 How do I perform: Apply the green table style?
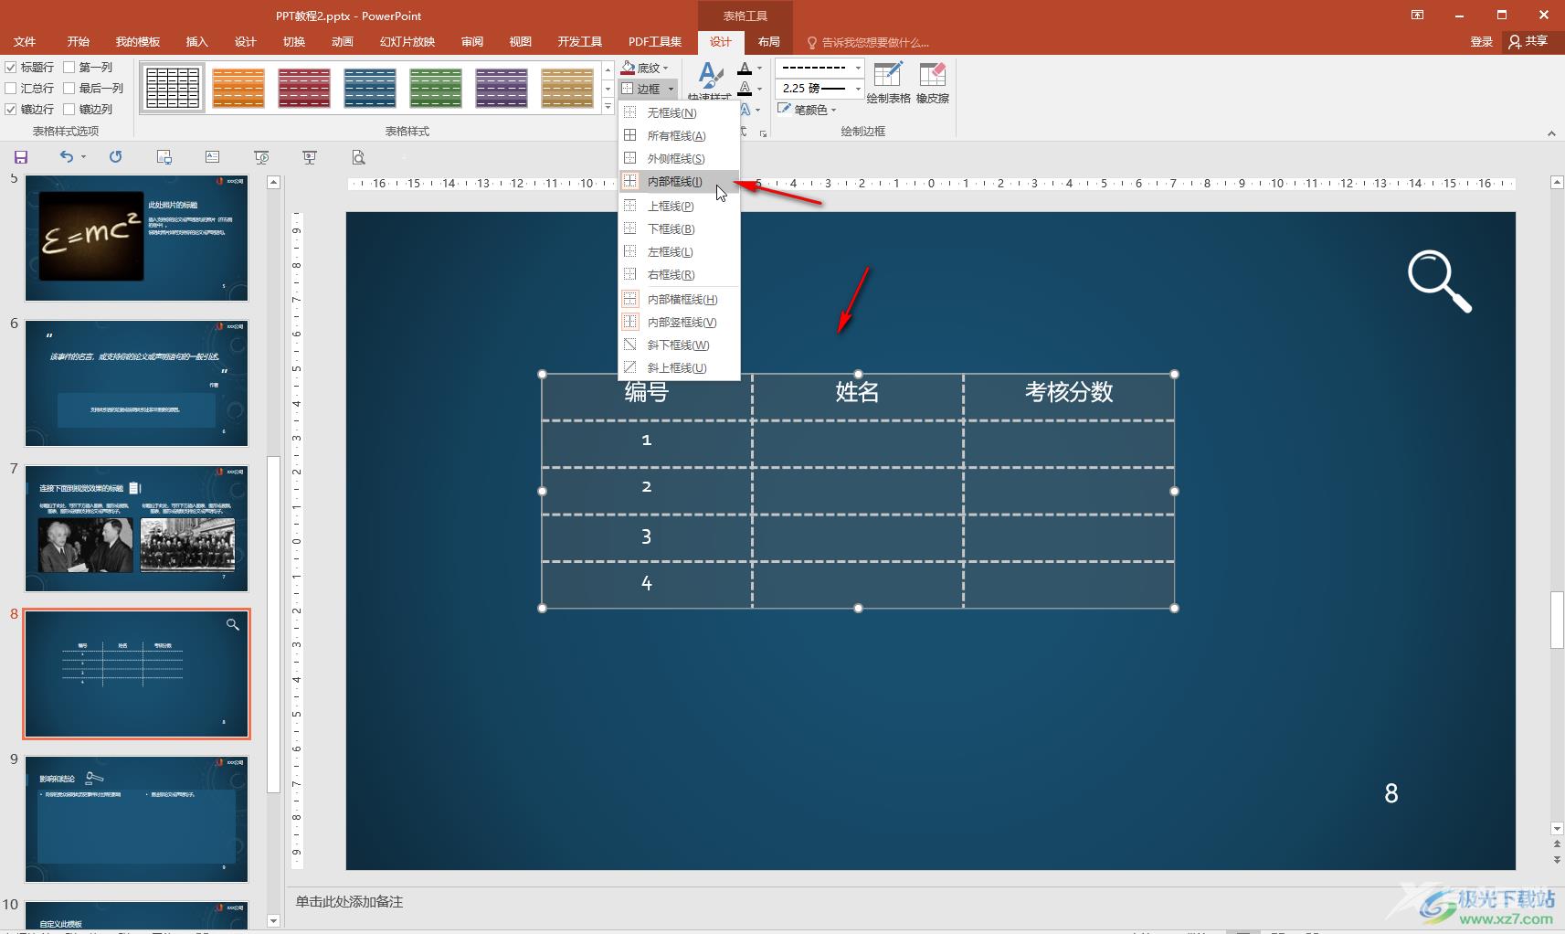[436, 88]
